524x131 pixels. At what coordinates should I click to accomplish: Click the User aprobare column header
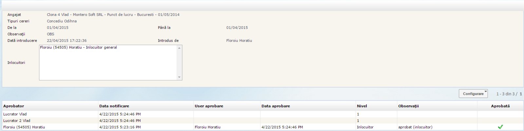(x=209, y=106)
